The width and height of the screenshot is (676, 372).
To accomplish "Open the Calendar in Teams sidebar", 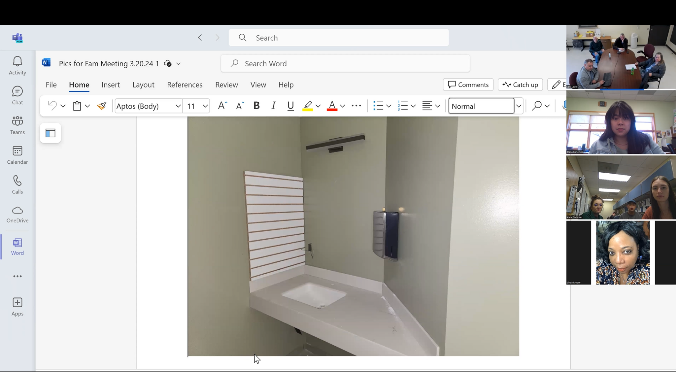I will coord(17,155).
